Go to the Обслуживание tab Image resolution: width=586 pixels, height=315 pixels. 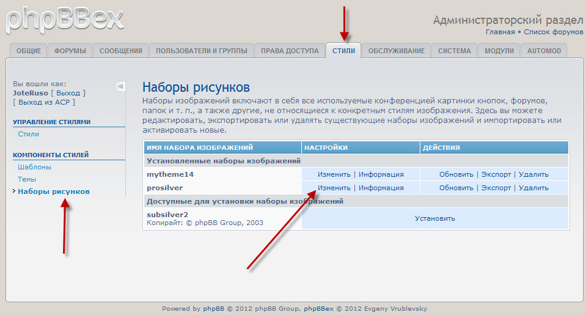click(396, 51)
